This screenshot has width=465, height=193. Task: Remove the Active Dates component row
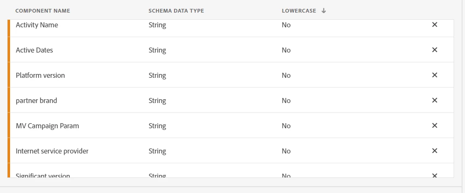[435, 50]
